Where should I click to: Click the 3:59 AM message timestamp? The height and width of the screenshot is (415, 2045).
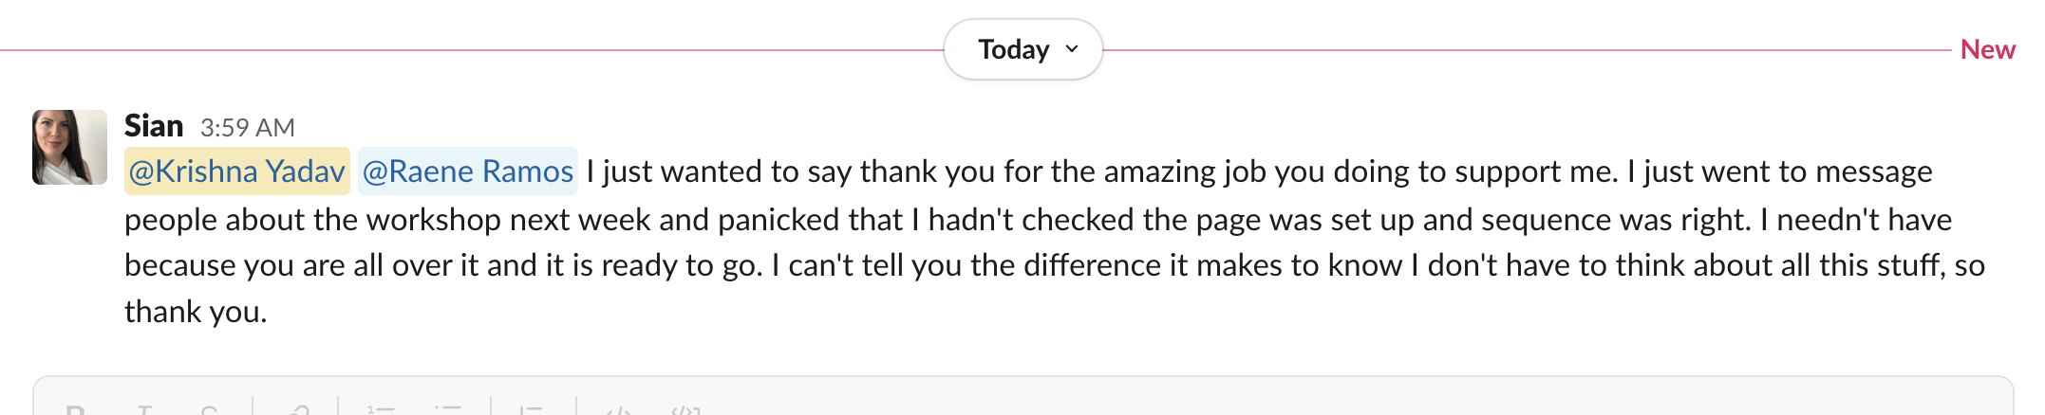click(x=247, y=127)
